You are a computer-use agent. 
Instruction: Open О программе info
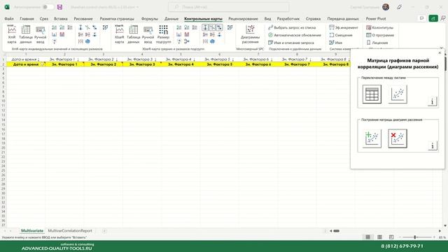tap(380, 35)
